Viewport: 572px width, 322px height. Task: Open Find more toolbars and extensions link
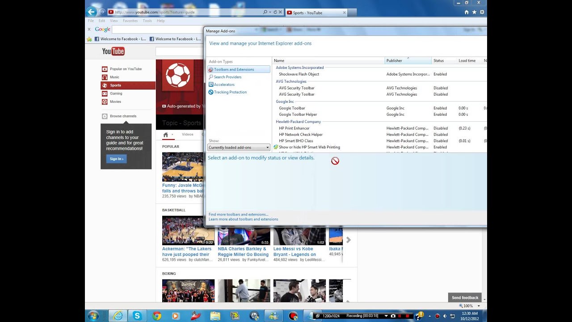238,215
